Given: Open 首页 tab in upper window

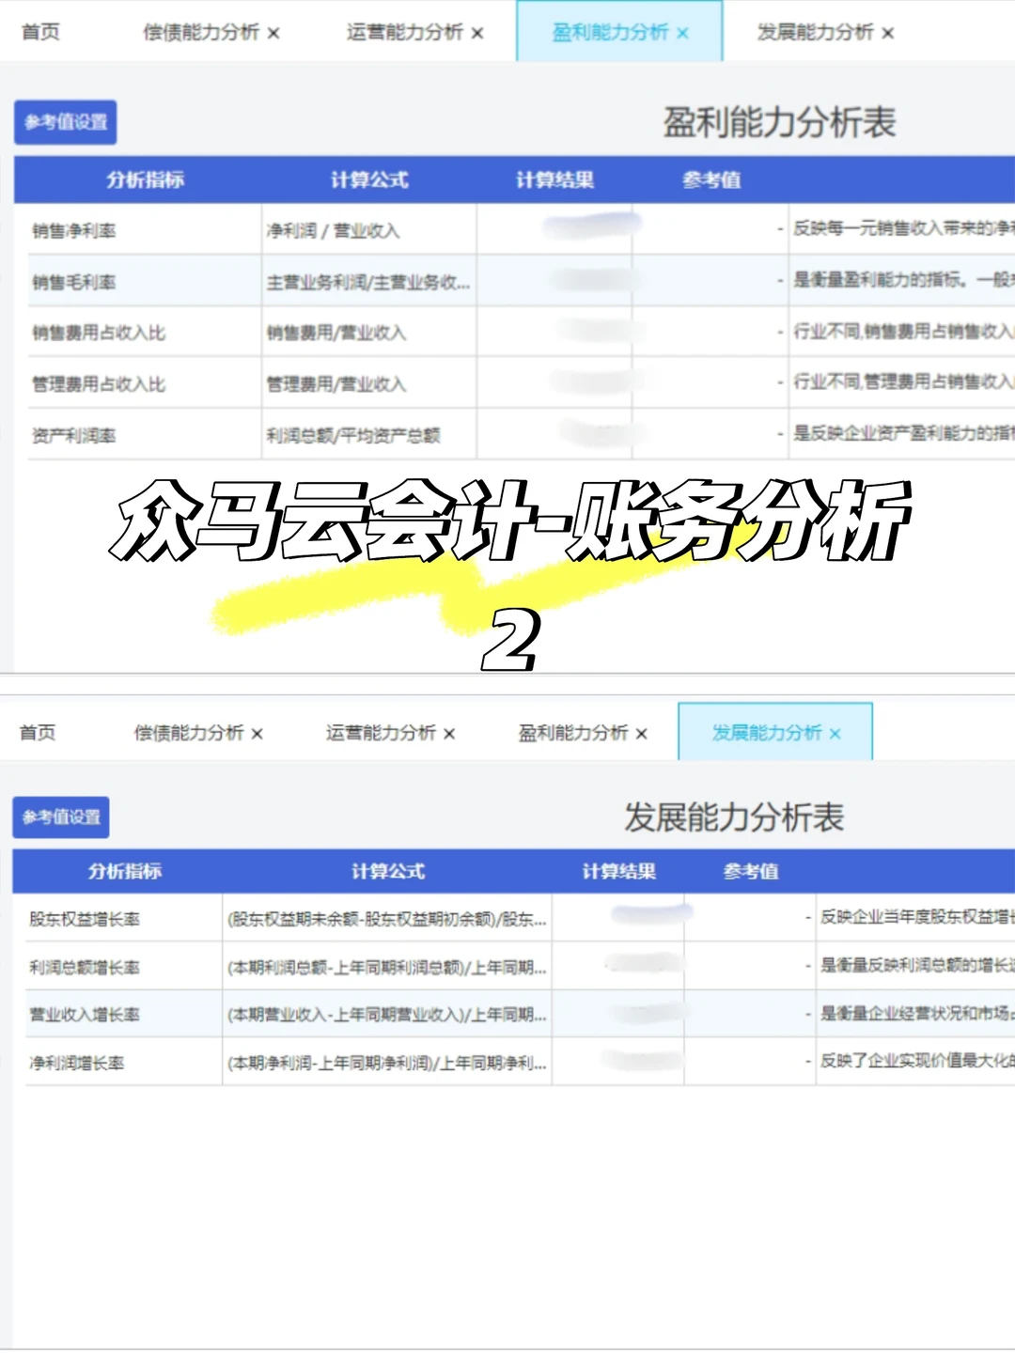Looking at the screenshot, I should click(x=40, y=32).
